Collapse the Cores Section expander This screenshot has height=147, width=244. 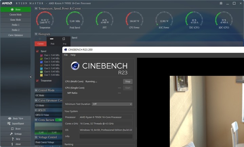(36, 120)
